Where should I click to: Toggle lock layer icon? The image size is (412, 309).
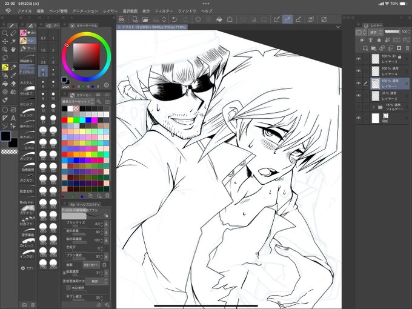(379, 40)
